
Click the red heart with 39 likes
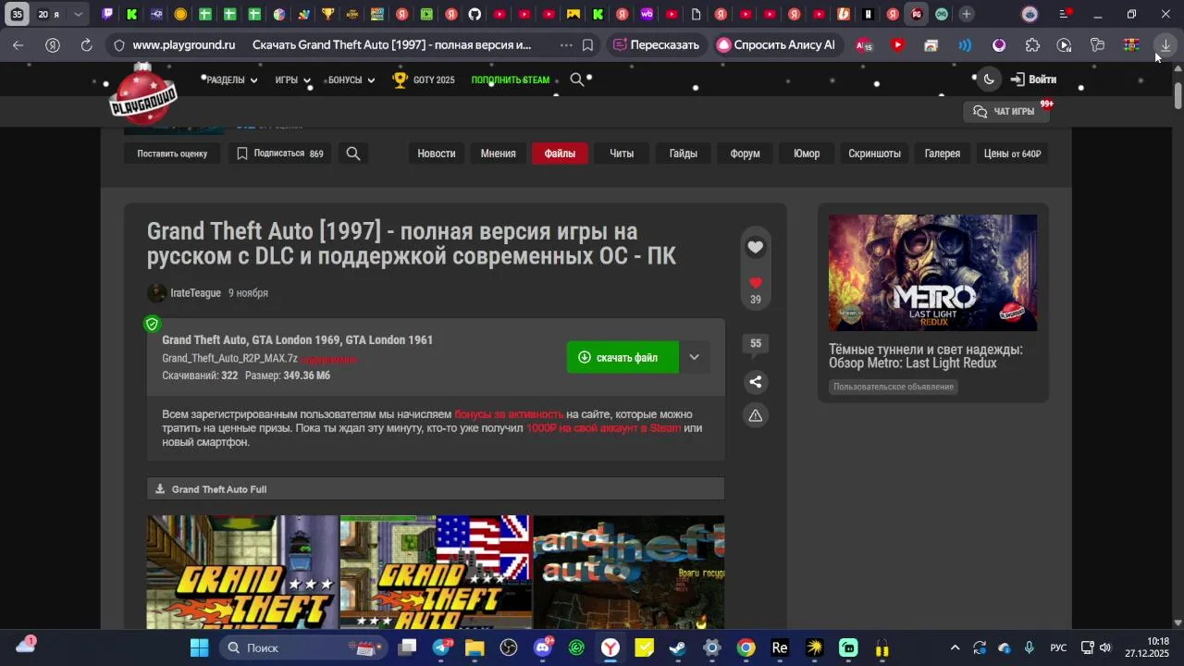(756, 283)
